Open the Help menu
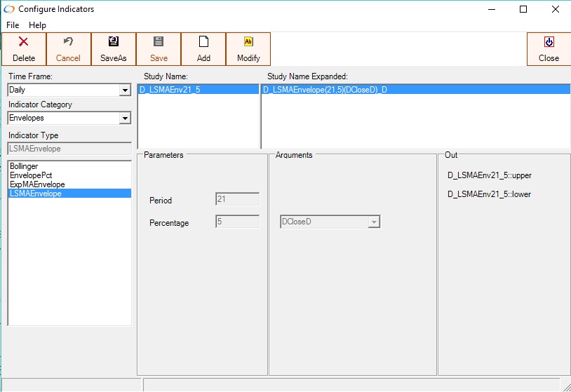The image size is (571, 392). tap(37, 25)
